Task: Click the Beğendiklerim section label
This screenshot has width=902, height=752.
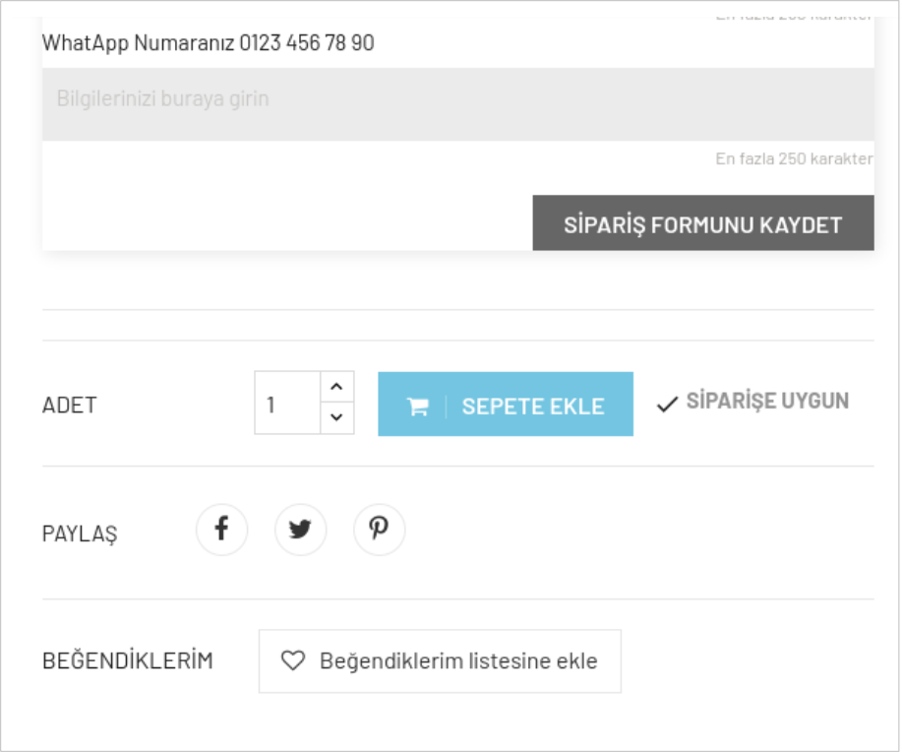Action: click(x=128, y=661)
